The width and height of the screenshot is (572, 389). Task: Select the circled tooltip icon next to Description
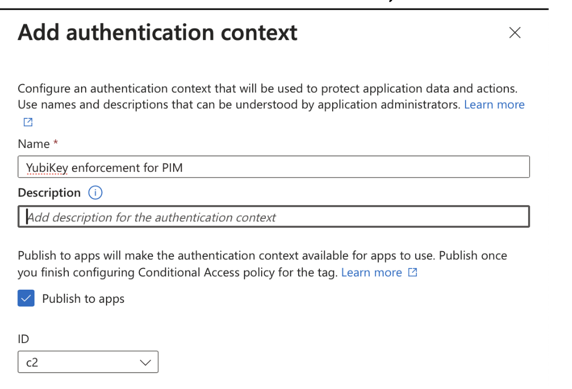point(95,192)
